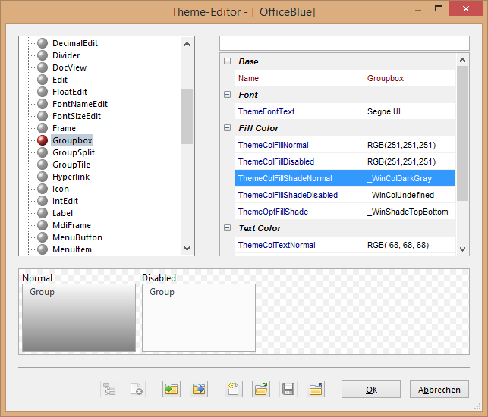Click the ThemeColFillNormal RGB value

pos(401,145)
